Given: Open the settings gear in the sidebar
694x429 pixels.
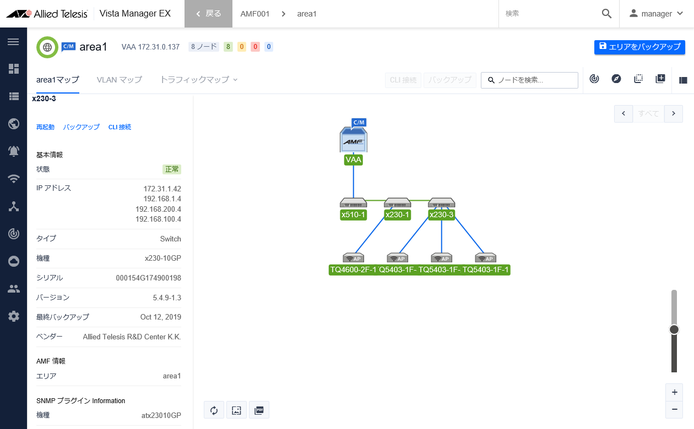Looking at the screenshot, I should [x=14, y=316].
